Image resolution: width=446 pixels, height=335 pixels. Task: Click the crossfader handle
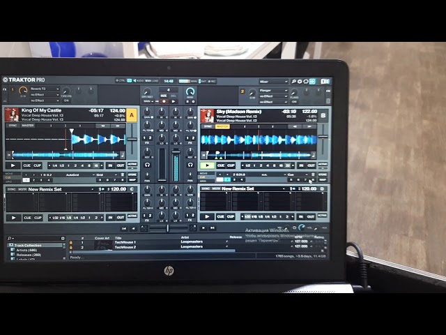[x=168, y=228]
